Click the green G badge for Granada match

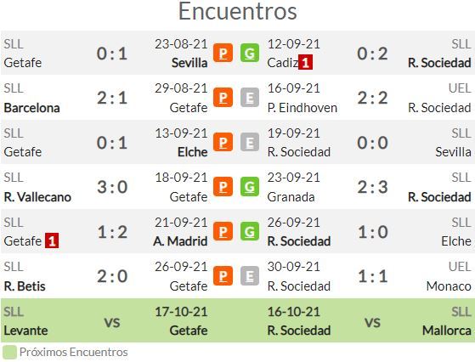pos(250,187)
